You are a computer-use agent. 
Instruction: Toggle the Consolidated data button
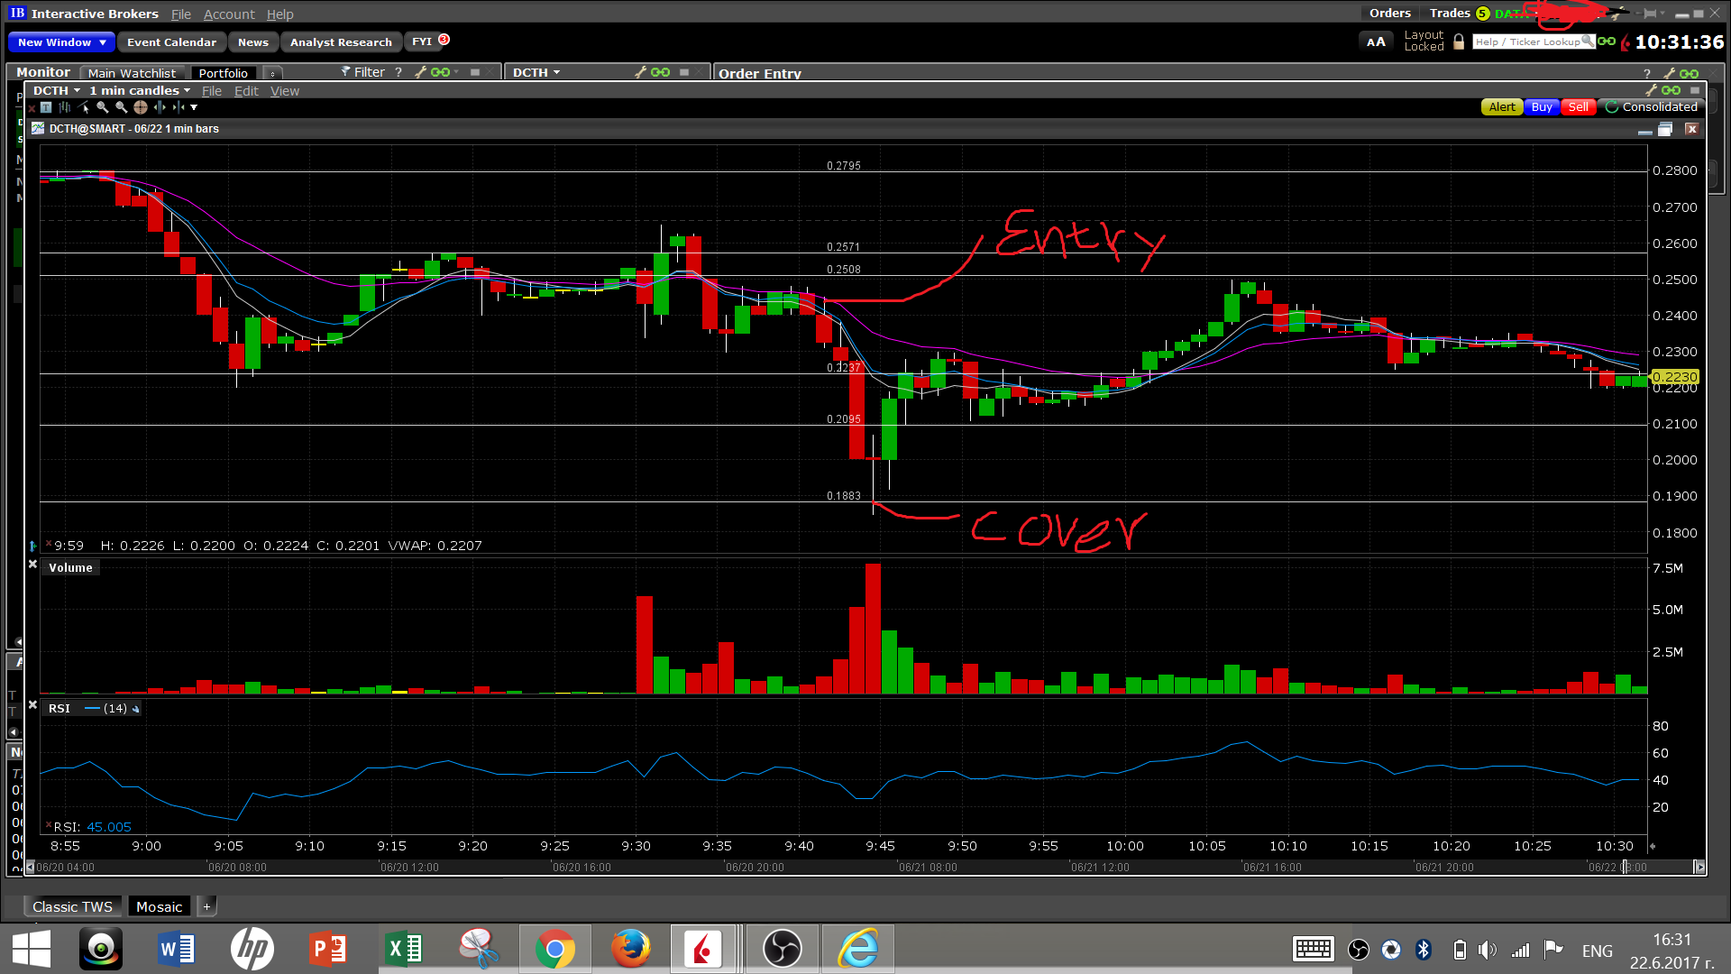pos(1651,107)
